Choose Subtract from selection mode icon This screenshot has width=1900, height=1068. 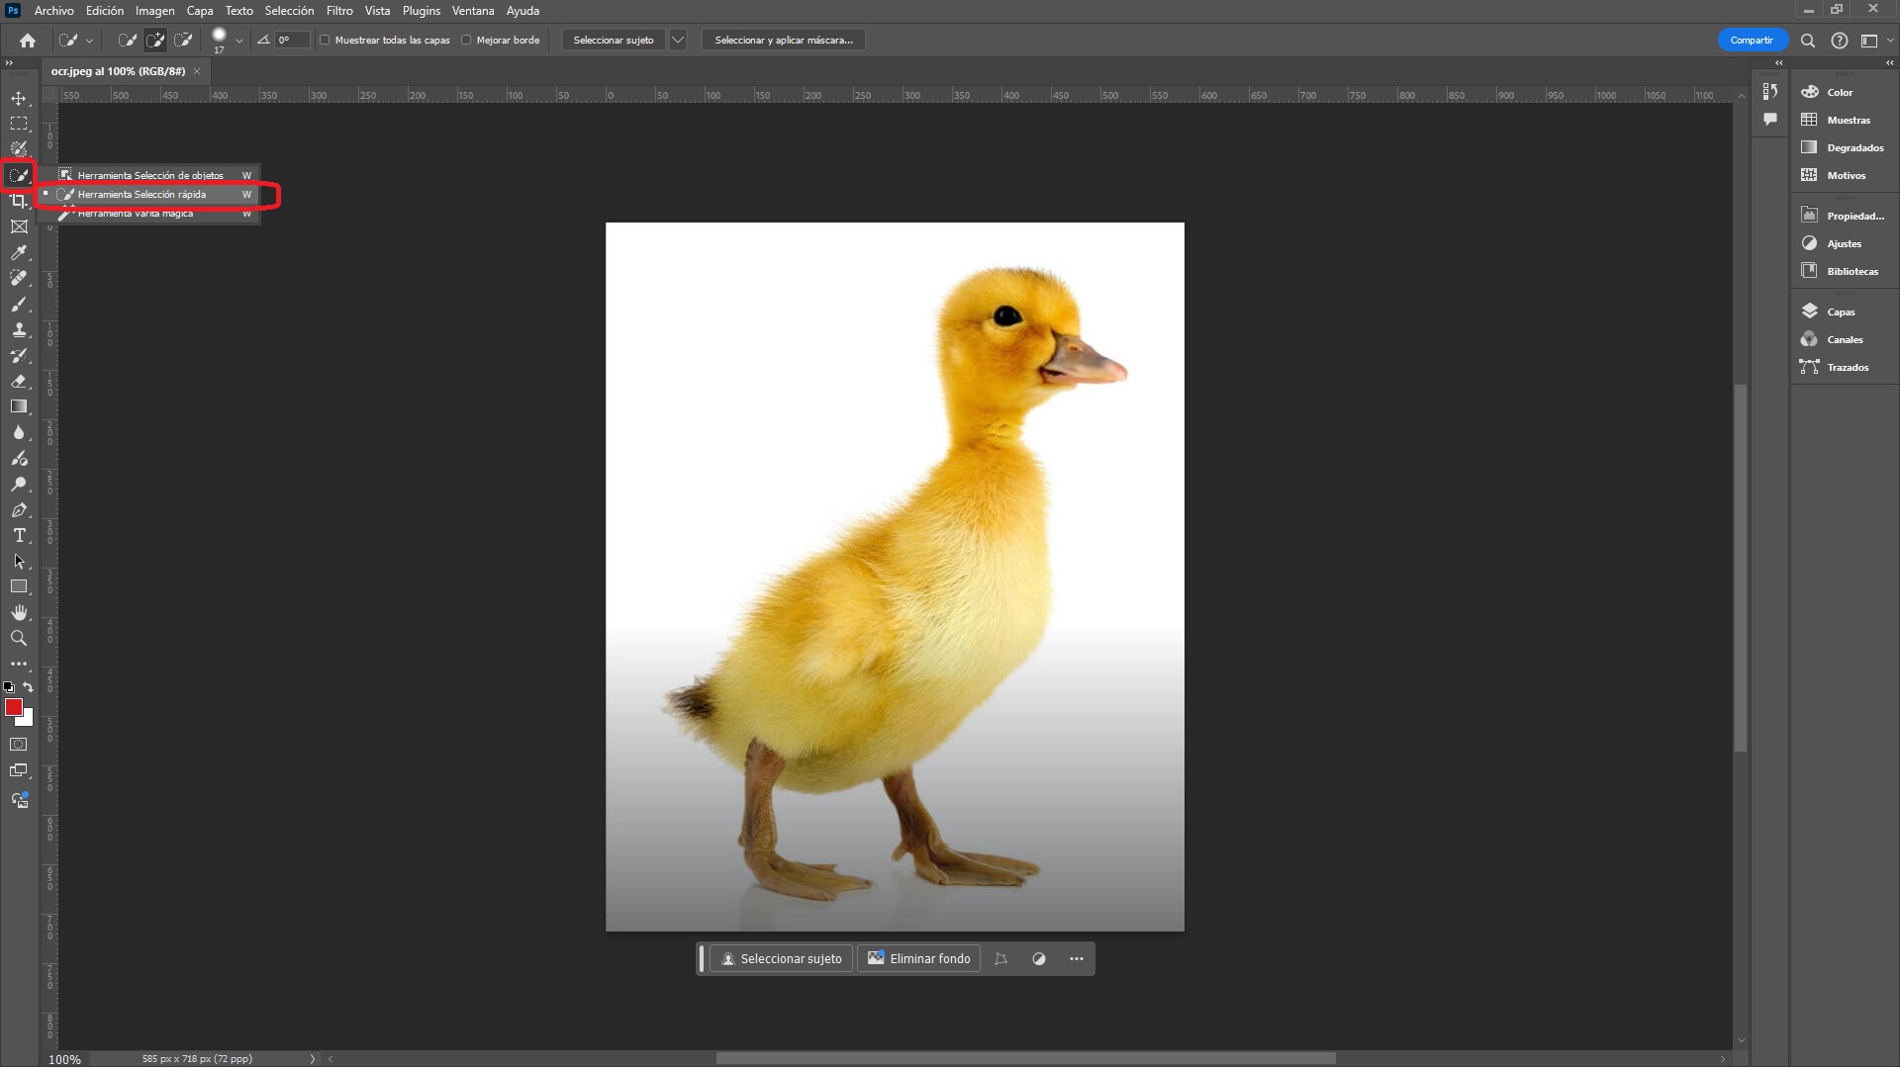tap(183, 41)
